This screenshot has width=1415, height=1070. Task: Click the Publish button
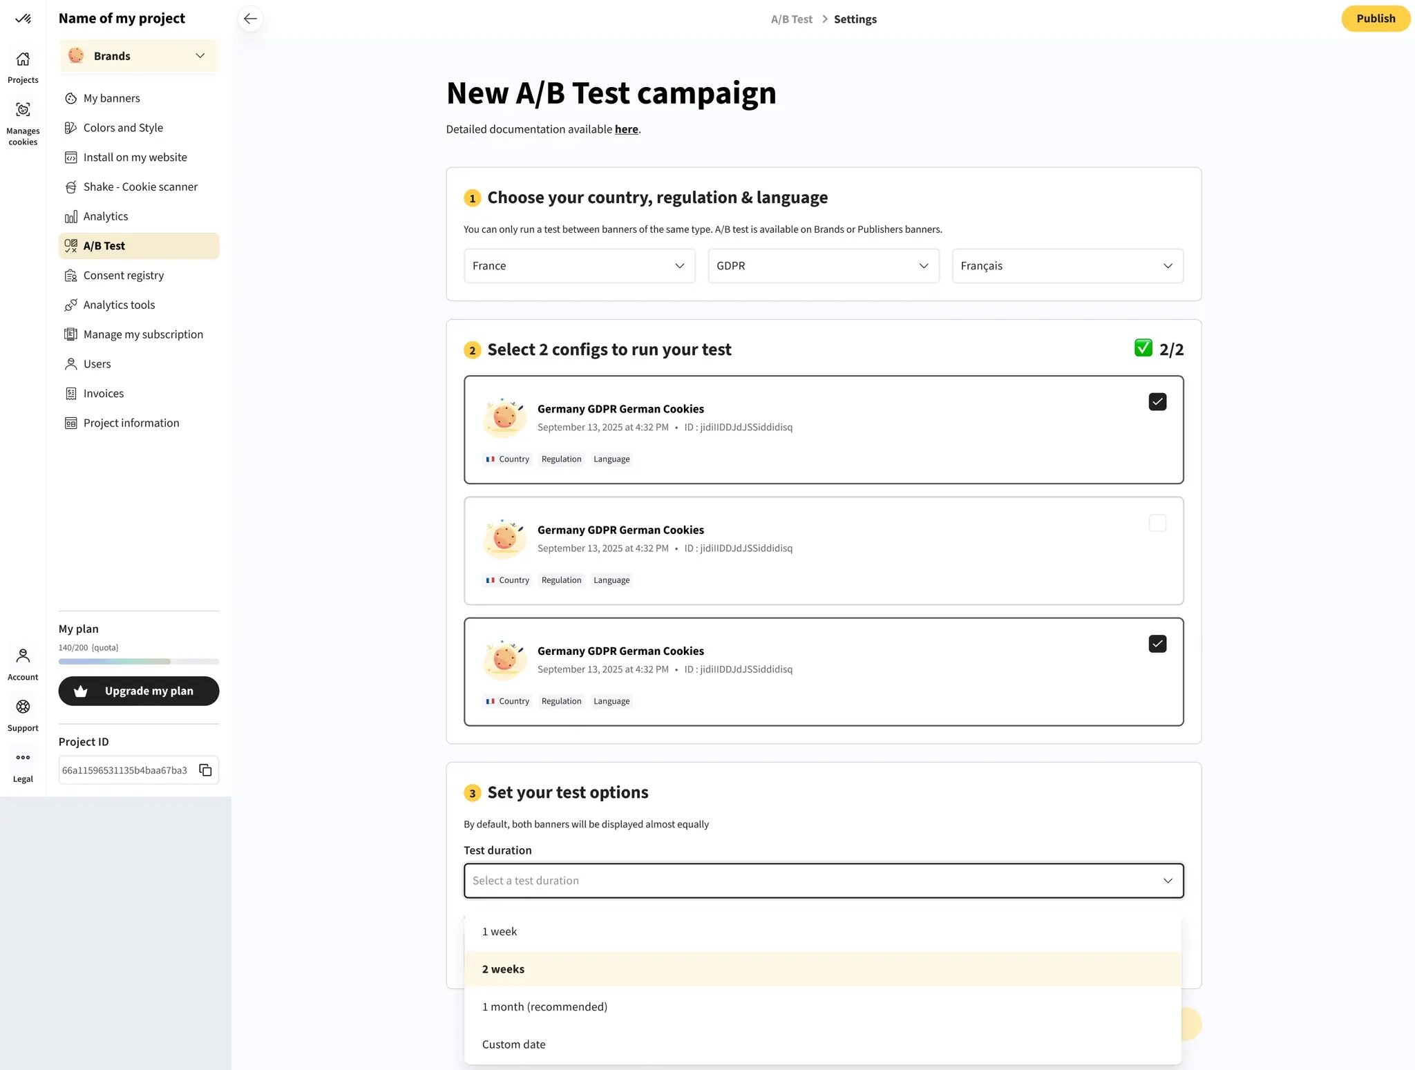1376,19
